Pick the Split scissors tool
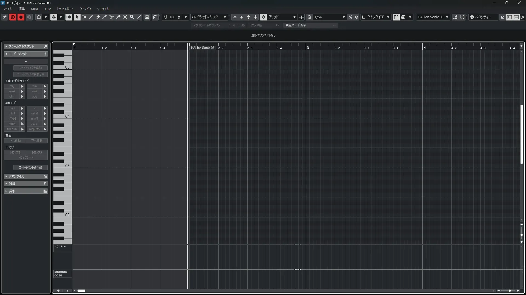This screenshot has height=295, width=526. click(x=112, y=17)
